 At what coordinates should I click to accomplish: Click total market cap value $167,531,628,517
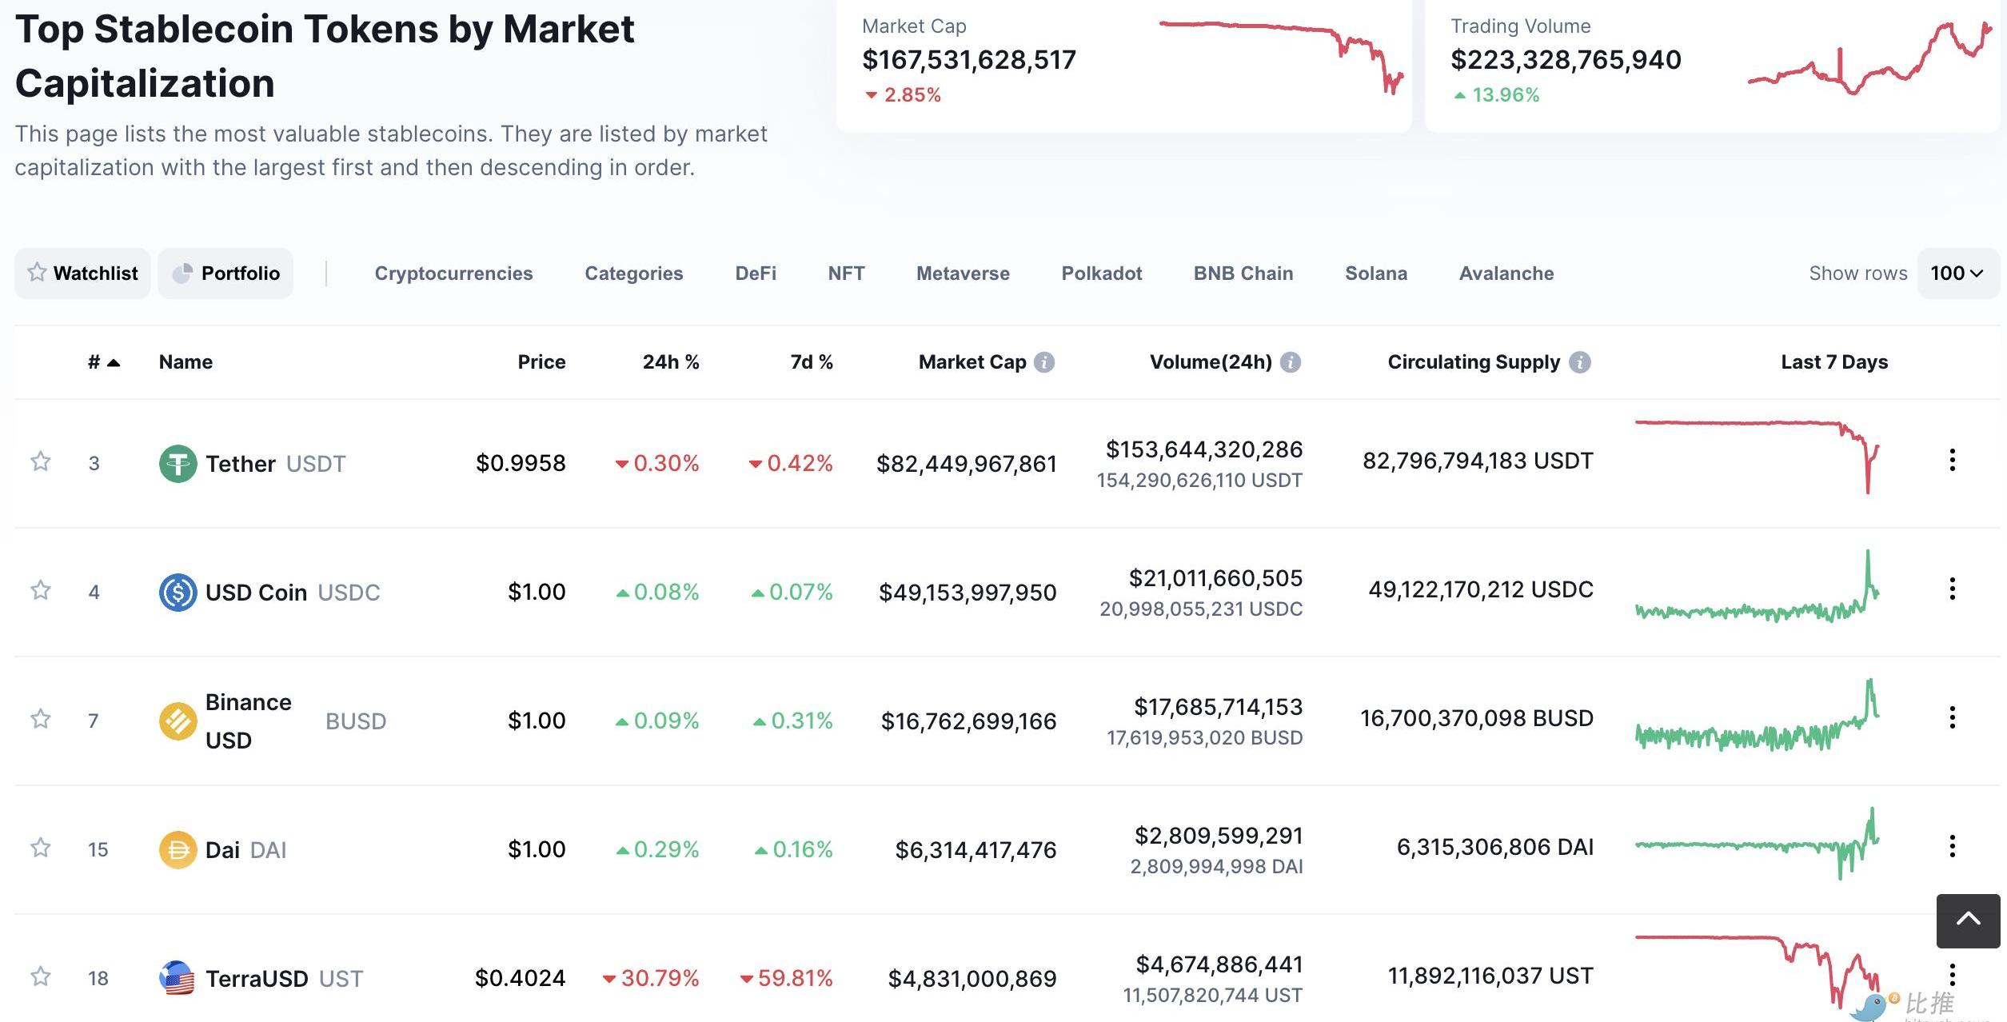pos(969,59)
